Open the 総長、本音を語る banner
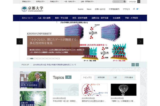The width and height of the screenshot is (160, 106). pos(33,80)
